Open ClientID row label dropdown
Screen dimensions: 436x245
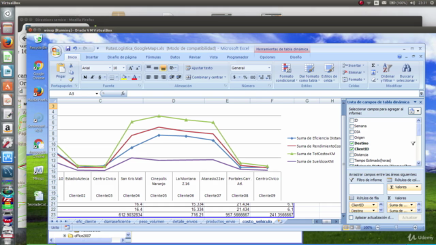tap(373, 205)
